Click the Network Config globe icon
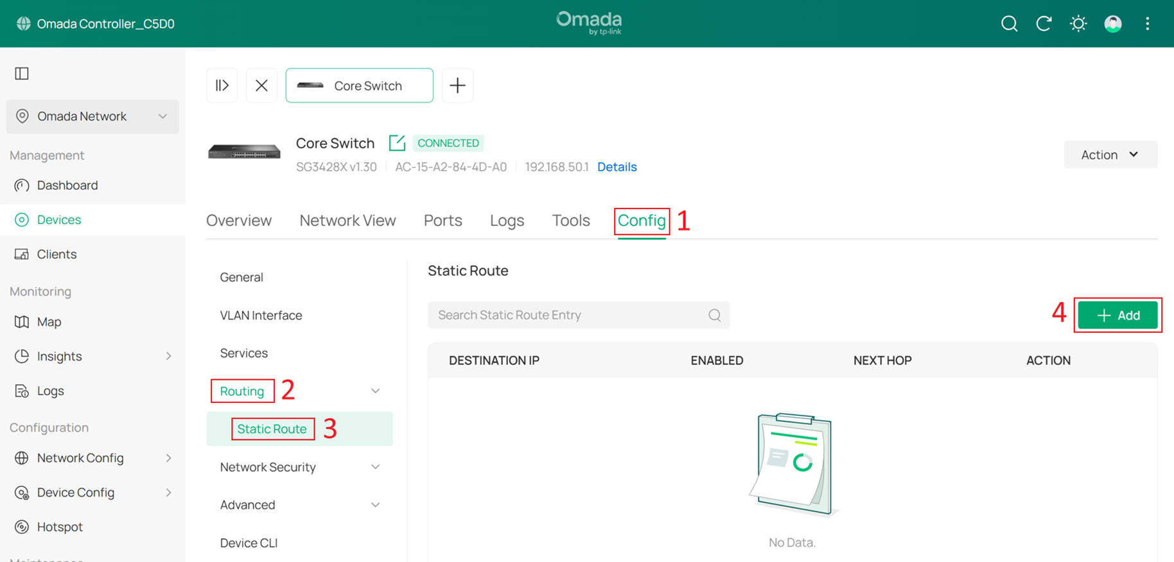The image size is (1174, 562). point(22,458)
